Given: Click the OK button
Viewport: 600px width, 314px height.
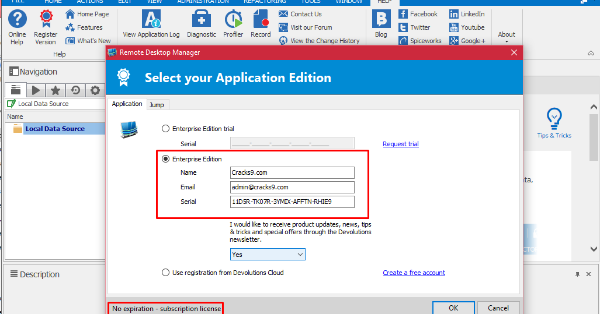Looking at the screenshot, I should click(x=453, y=308).
